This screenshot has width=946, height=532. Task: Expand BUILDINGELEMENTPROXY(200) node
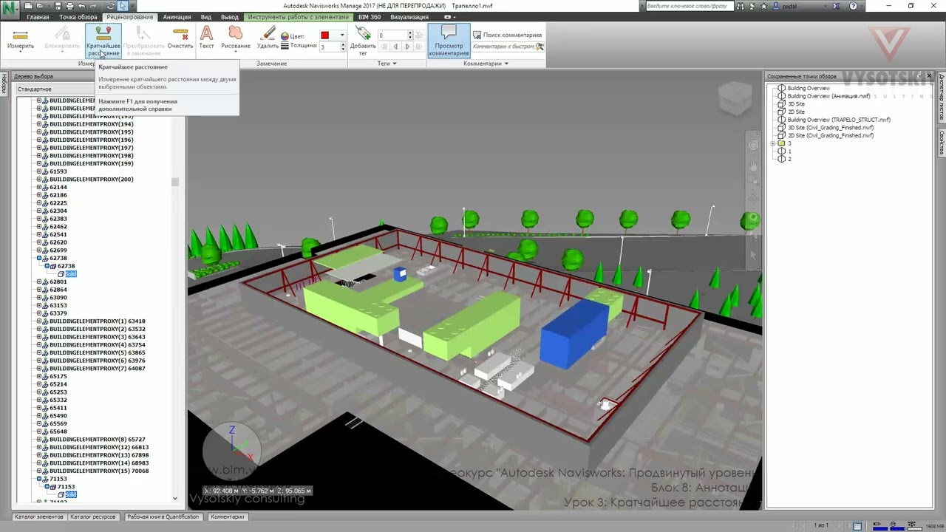pos(39,180)
